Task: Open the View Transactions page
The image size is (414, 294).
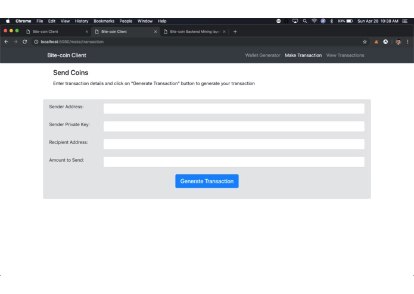Action: pyautogui.click(x=345, y=55)
